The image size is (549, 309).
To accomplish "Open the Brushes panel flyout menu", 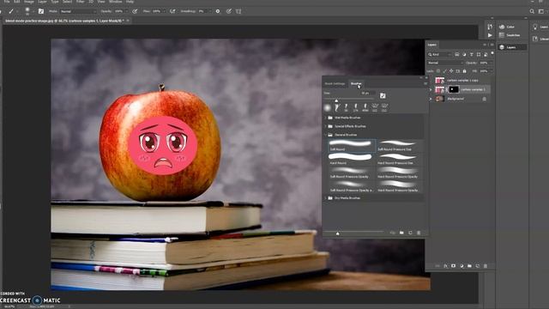I will [425, 84].
